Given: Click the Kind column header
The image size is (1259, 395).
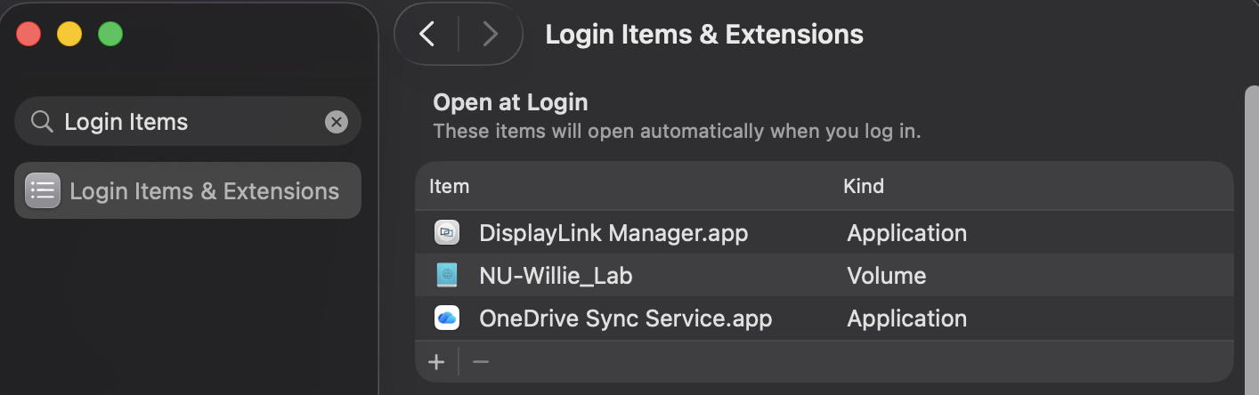Looking at the screenshot, I should coord(864,186).
